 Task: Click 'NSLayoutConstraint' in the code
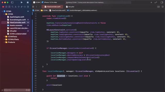56,30
